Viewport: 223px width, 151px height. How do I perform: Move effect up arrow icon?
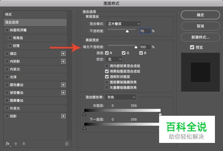(16, 144)
